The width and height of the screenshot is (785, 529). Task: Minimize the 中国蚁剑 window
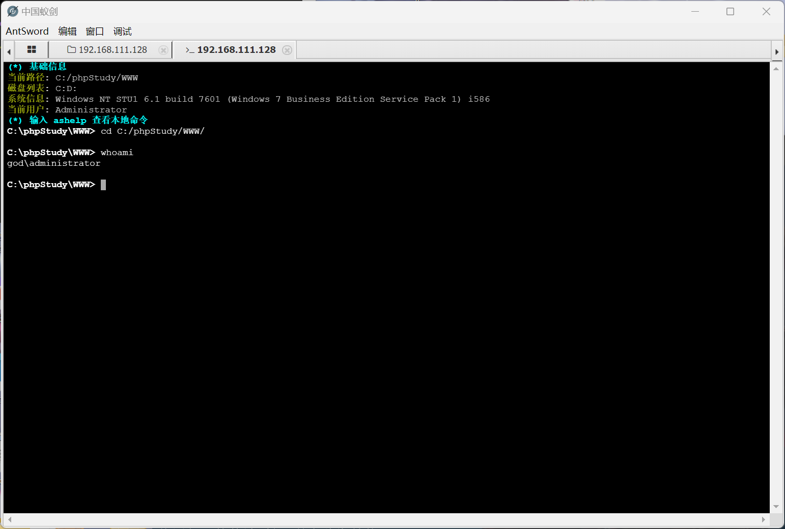(x=695, y=11)
